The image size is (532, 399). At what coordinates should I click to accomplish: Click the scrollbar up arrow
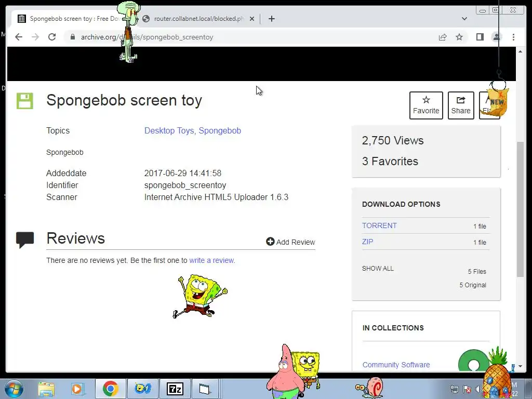(520, 51)
